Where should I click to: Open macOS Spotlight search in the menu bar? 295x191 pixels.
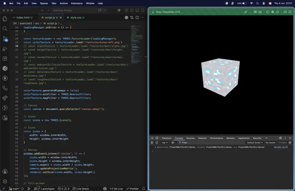tap(257, 3)
